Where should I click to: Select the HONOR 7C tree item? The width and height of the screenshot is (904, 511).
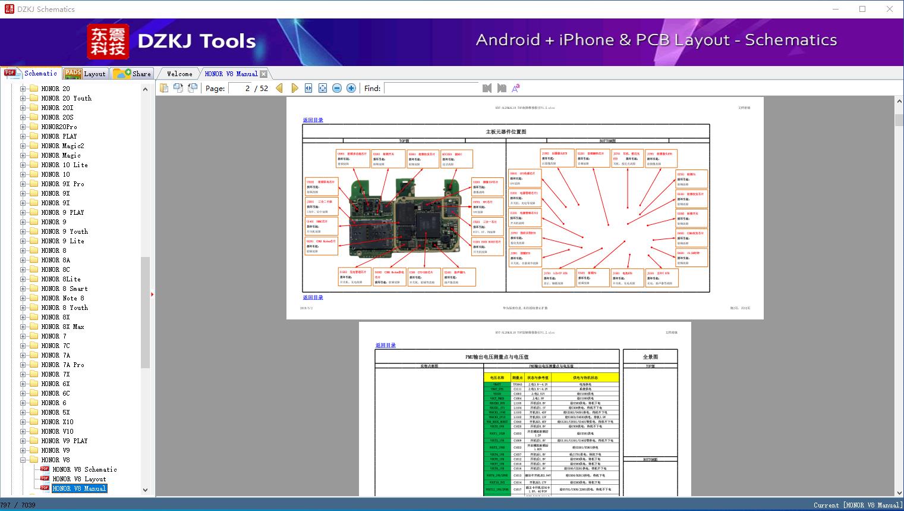click(55, 346)
